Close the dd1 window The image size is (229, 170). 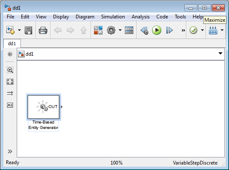tap(218, 8)
